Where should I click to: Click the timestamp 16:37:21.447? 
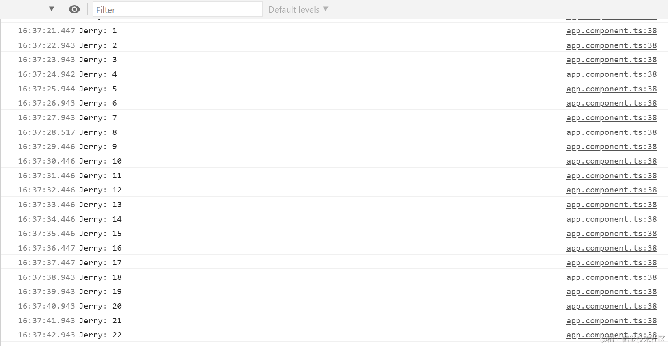[46, 31]
